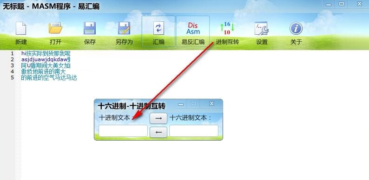
Task: Convert decimal to hex with right arrow button
Action: coord(158,118)
